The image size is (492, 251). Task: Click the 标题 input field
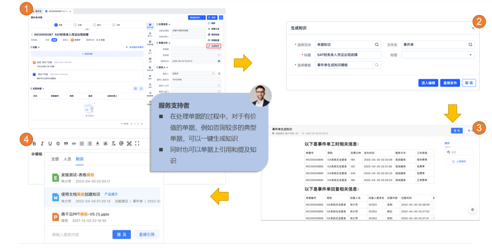tap(348, 55)
